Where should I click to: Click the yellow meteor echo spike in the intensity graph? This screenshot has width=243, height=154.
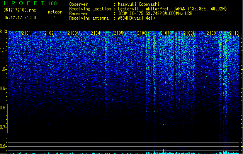[x=163, y=152]
